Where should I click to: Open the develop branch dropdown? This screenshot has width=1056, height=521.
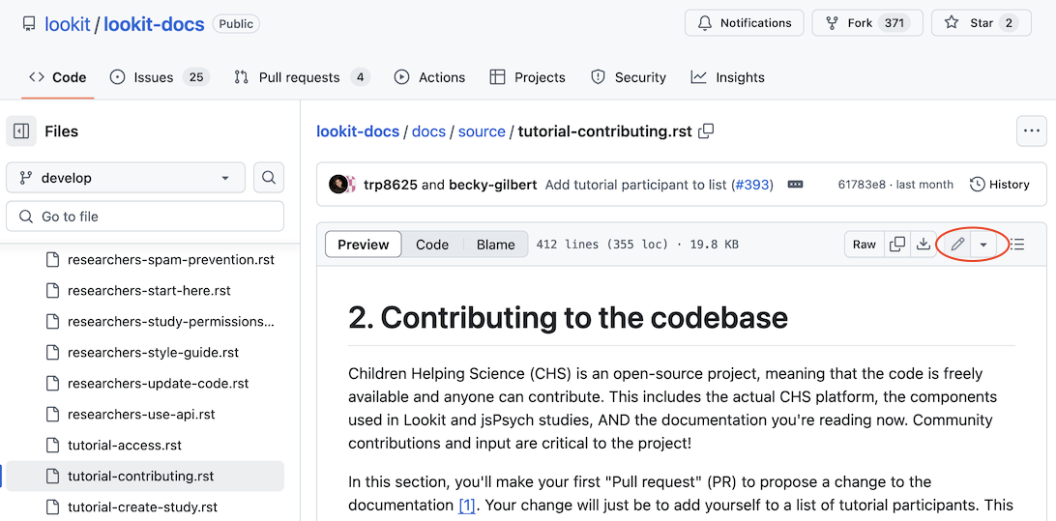click(x=127, y=179)
